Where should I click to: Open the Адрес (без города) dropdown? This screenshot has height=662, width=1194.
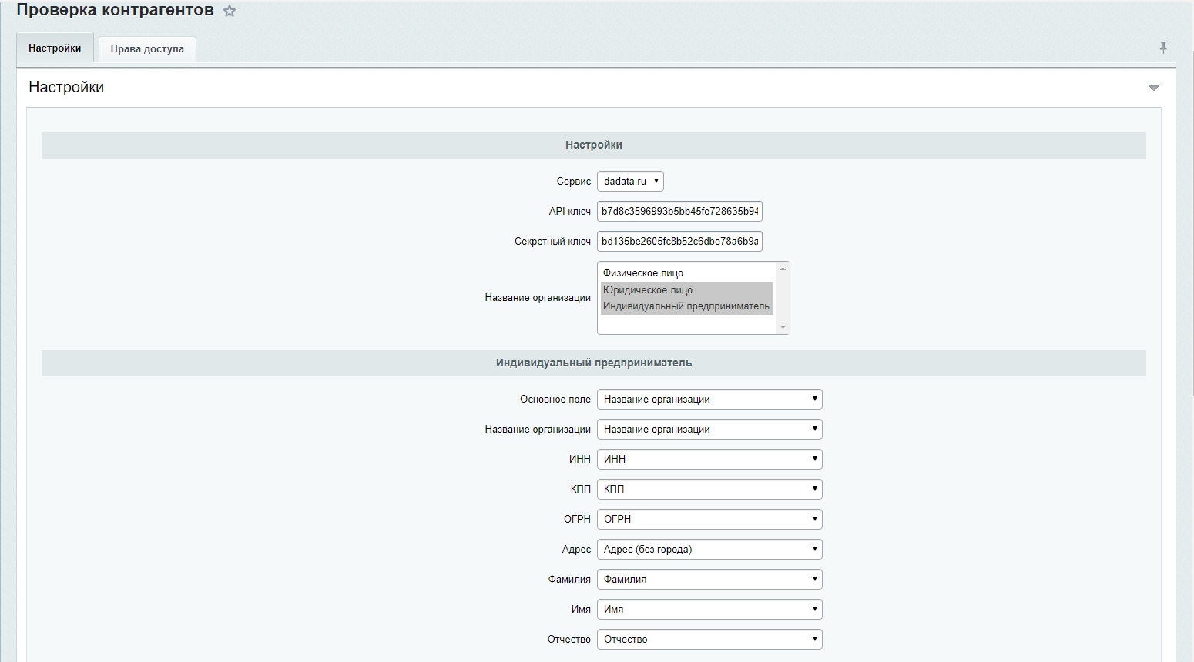pyautogui.click(x=709, y=550)
